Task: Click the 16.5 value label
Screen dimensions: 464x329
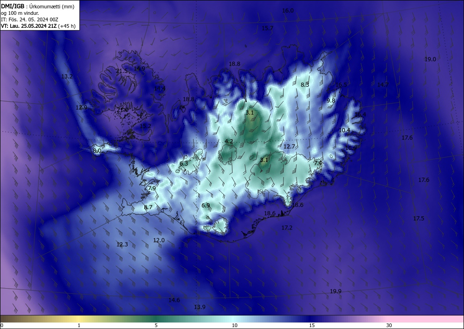Action: coord(341,85)
